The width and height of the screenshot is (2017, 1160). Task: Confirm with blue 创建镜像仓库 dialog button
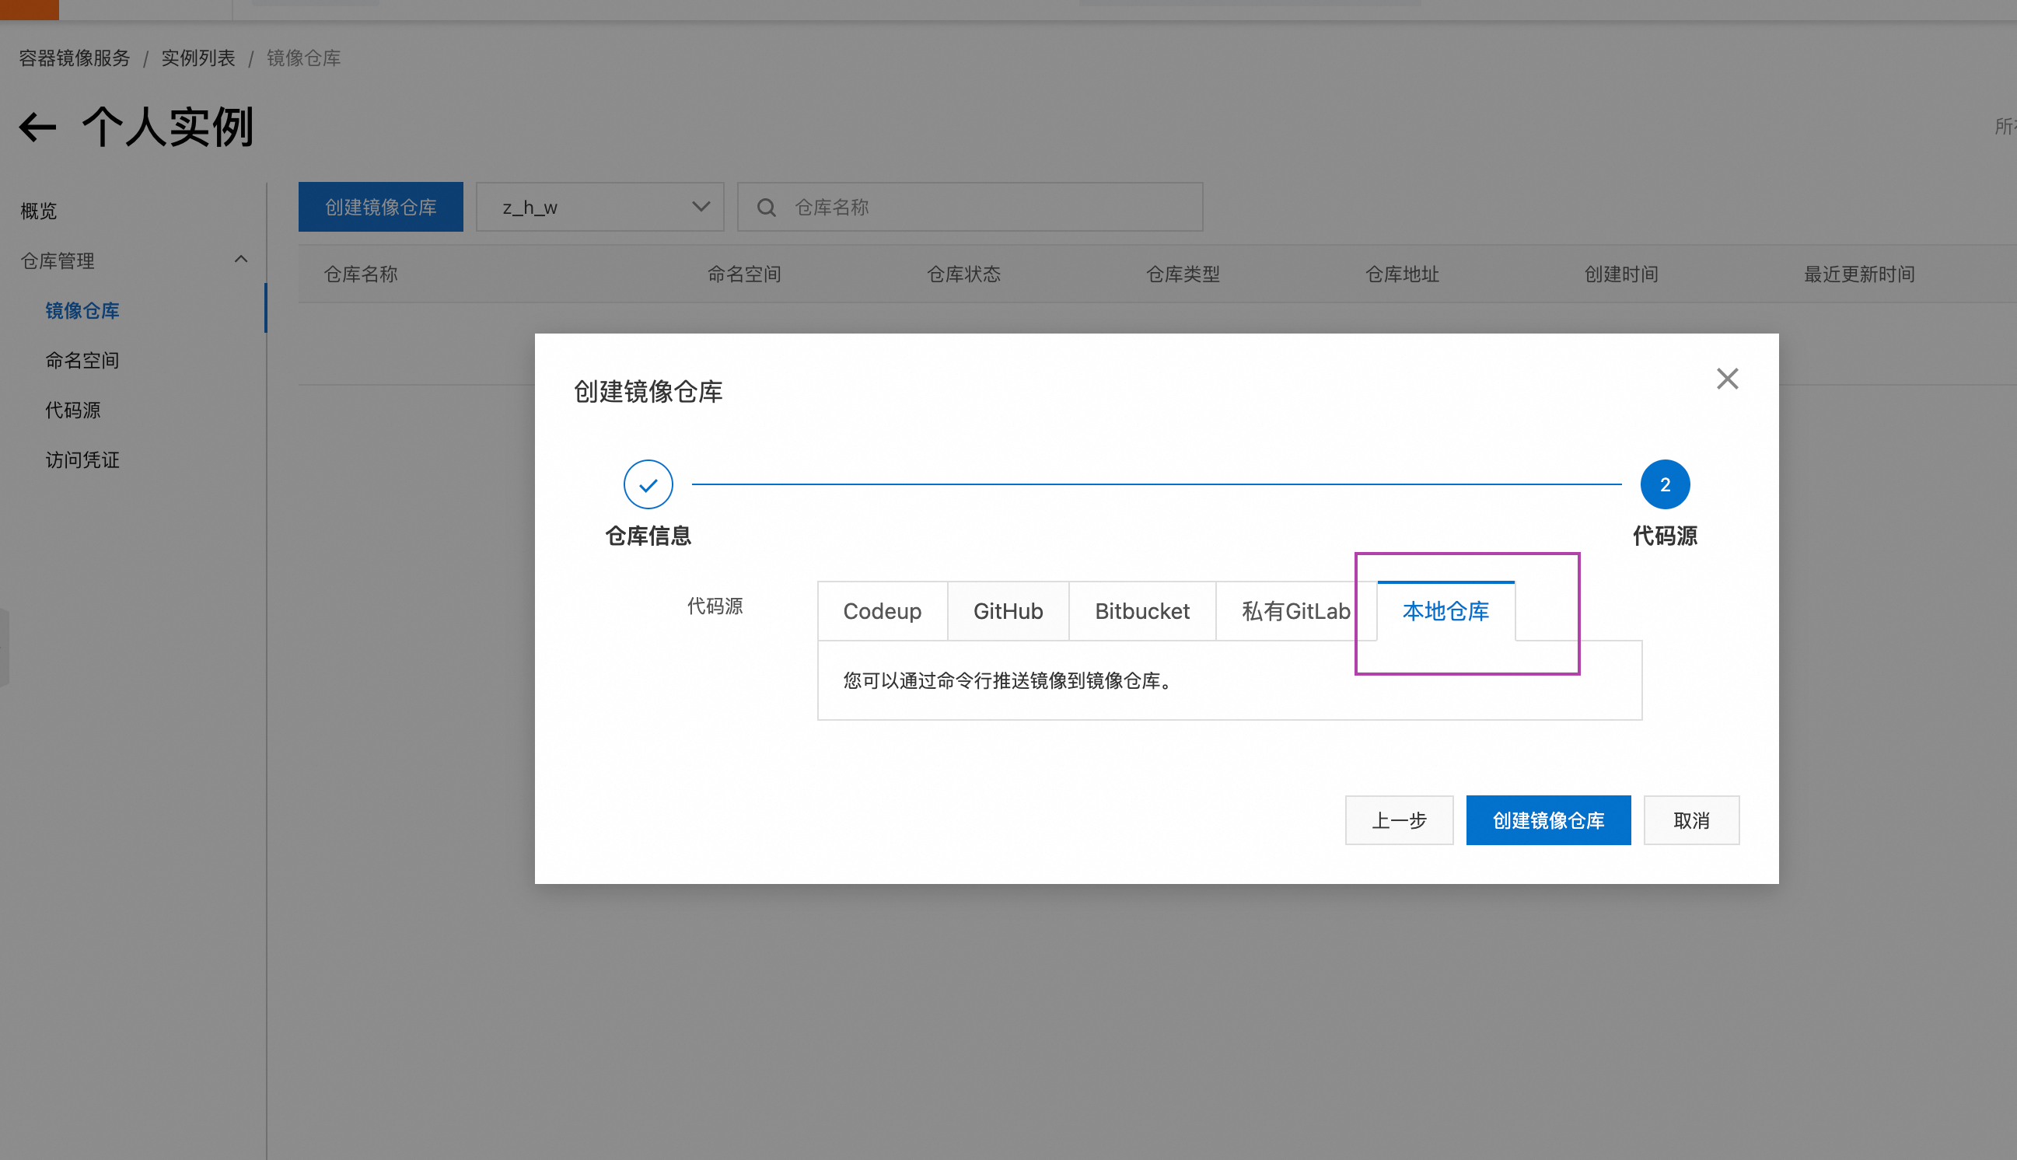pyautogui.click(x=1548, y=819)
